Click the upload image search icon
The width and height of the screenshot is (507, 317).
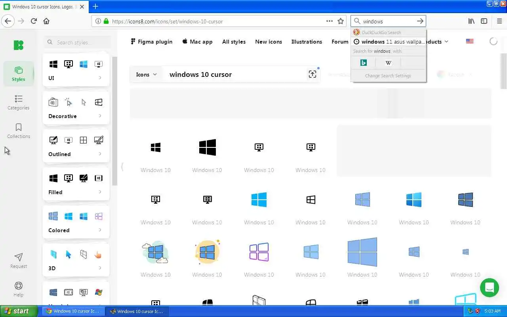tap(313, 74)
